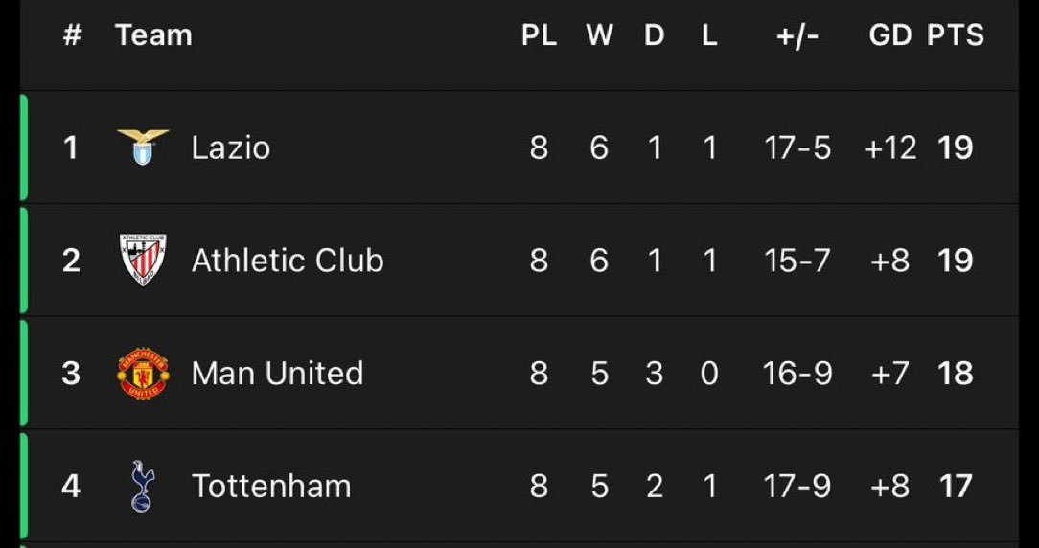Click the # rank column header
This screenshot has width=1039, height=548.
72,35
